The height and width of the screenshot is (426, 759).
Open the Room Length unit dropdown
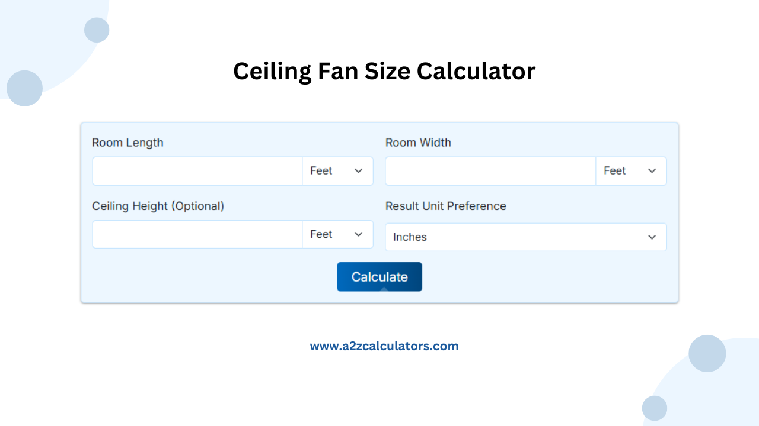tap(337, 170)
